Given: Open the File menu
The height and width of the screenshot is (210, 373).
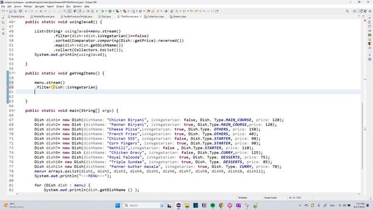Looking at the screenshot, I should pyautogui.click(x=3, y=6).
